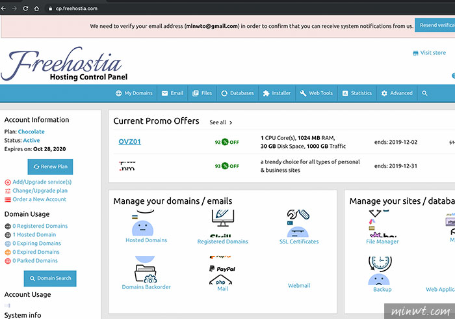Viewport: 455px width, 319px height.
Task: Open the Files menu
Action: 202,93
